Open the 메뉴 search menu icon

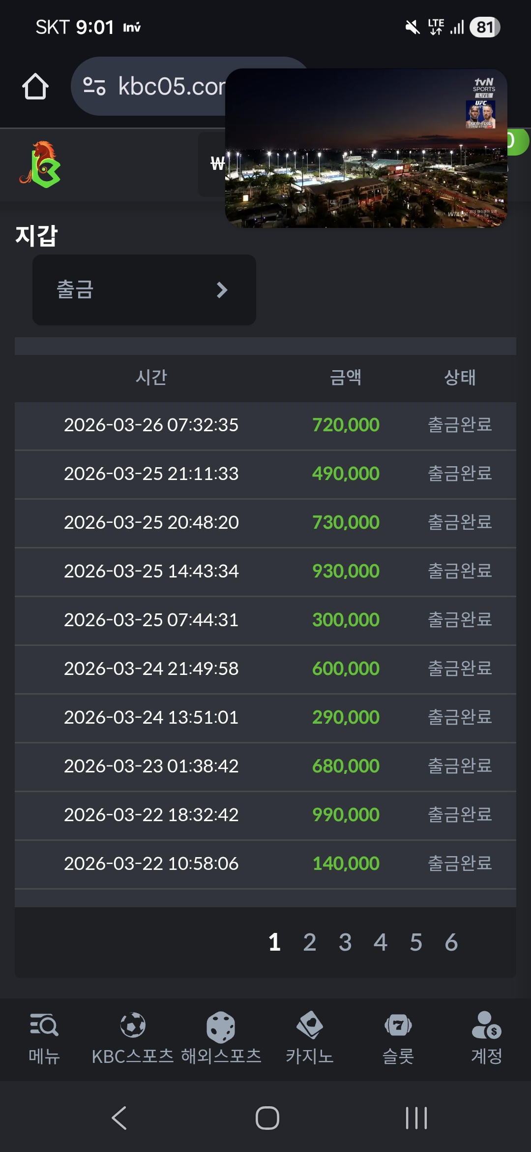click(44, 1026)
